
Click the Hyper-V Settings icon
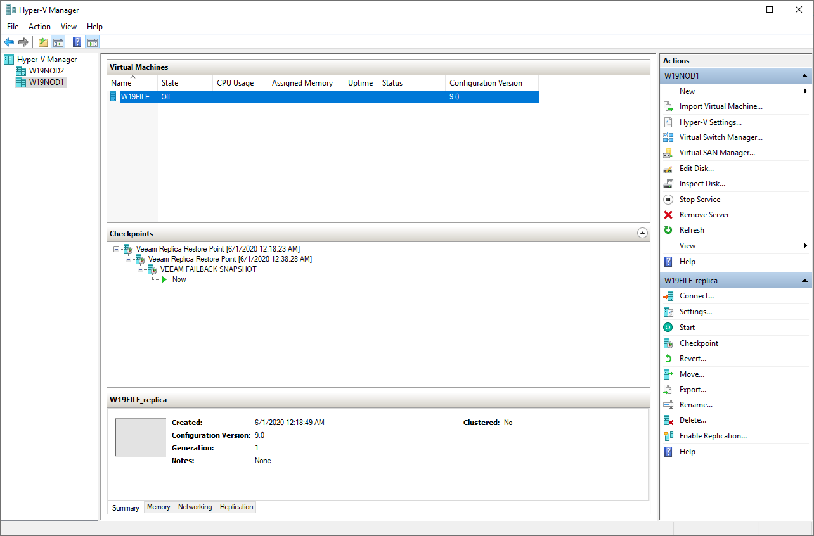click(x=668, y=122)
